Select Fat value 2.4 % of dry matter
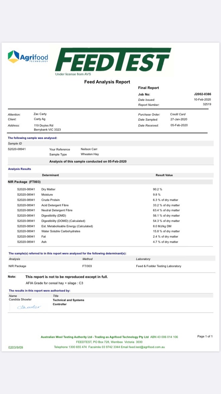 pos(165,237)
